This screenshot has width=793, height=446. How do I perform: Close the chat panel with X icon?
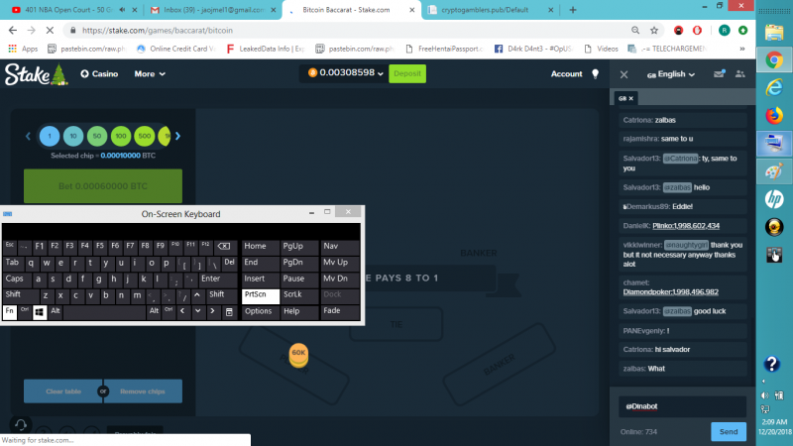pyautogui.click(x=624, y=74)
